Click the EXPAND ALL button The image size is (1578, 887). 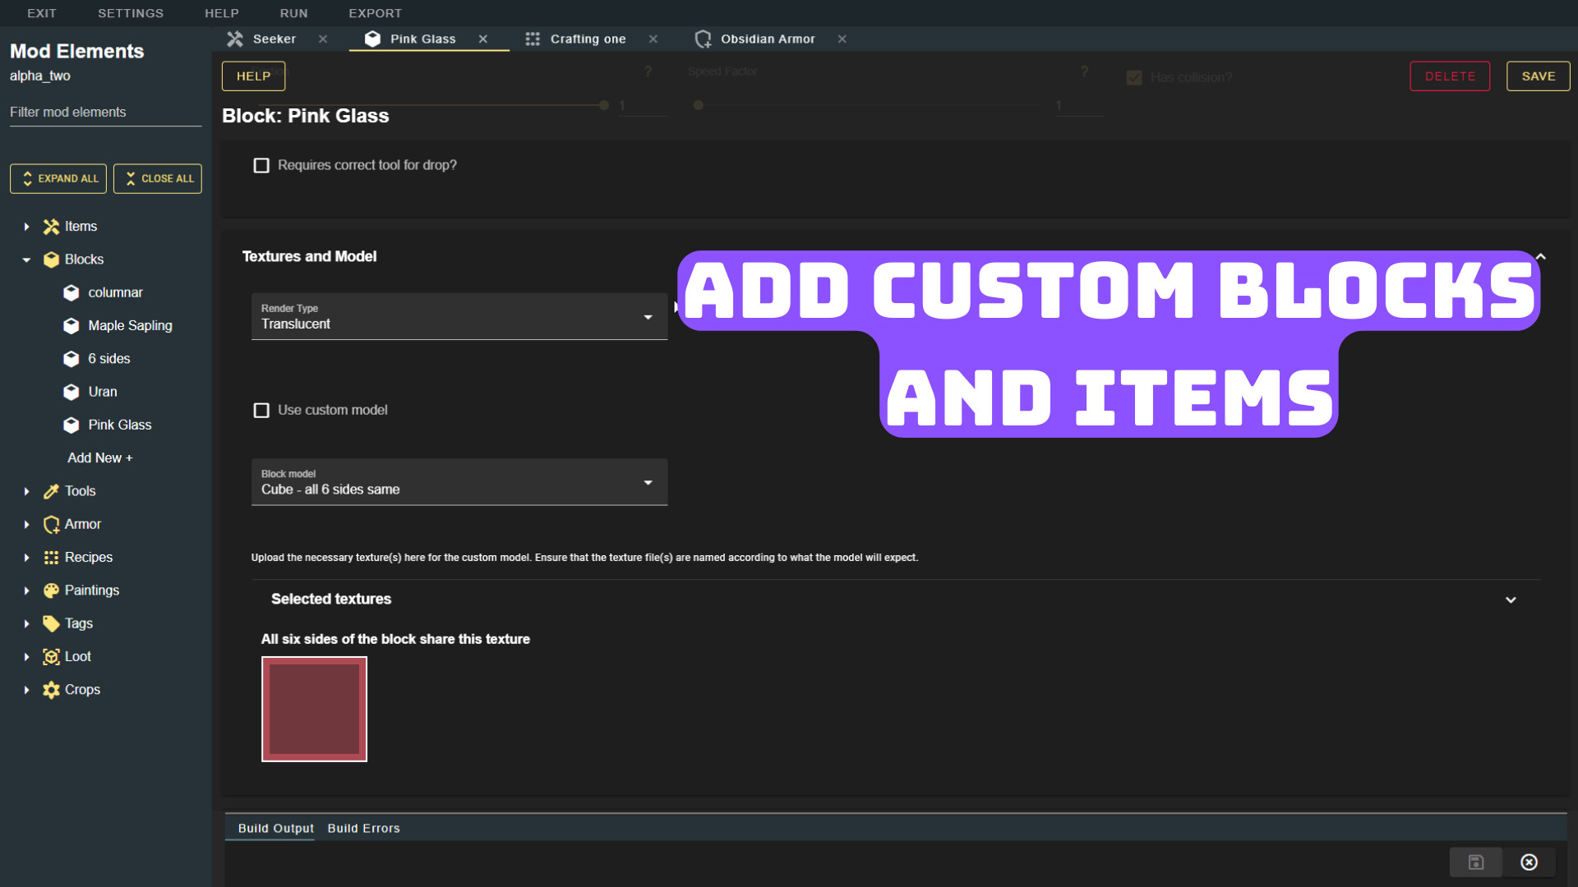58,178
